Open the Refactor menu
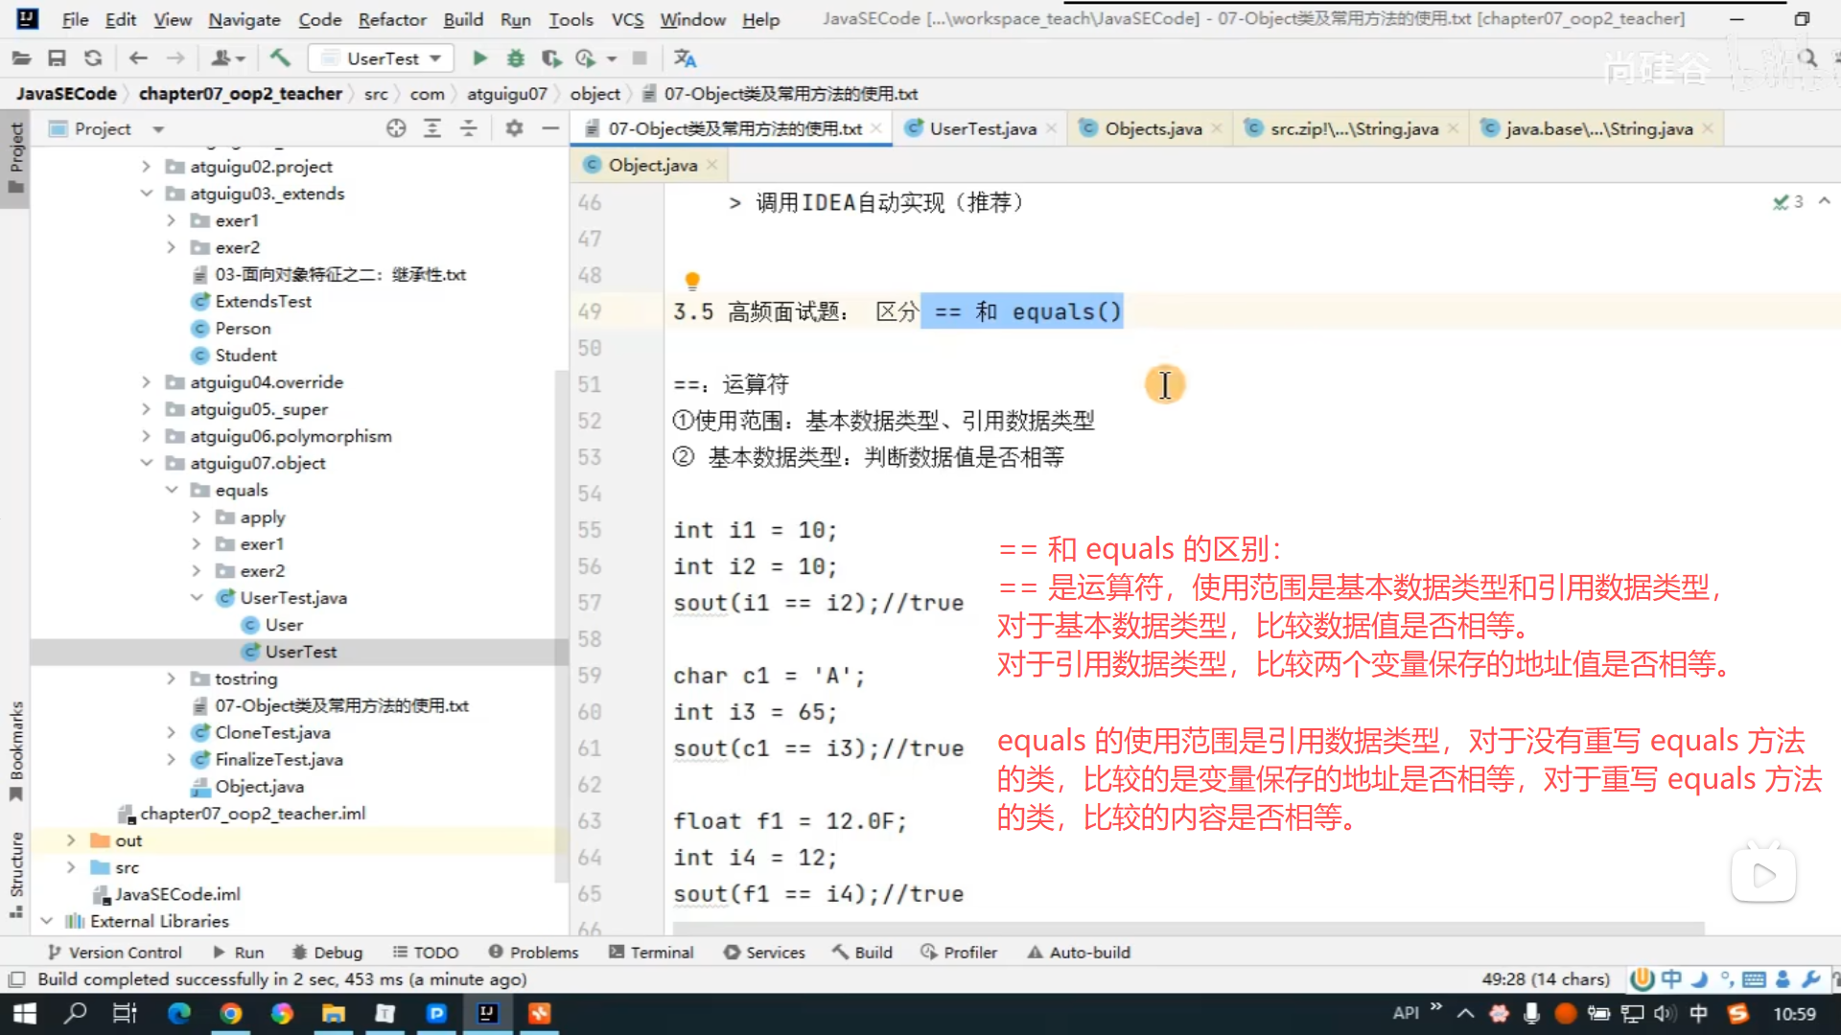Screen dimensions: 1841x1035 pos(391,19)
